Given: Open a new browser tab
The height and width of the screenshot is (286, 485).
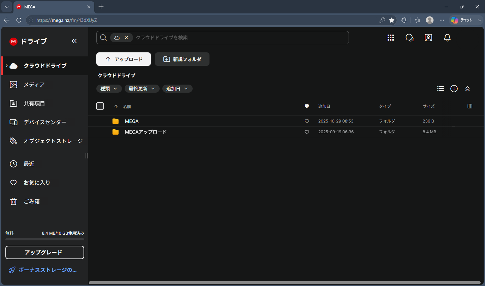Looking at the screenshot, I should [x=101, y=7].
